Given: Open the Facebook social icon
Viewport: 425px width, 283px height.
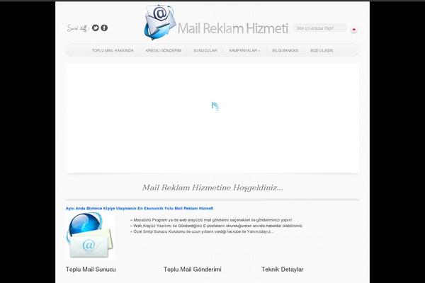Looking at the screenshot, I should tap(104, 28).
